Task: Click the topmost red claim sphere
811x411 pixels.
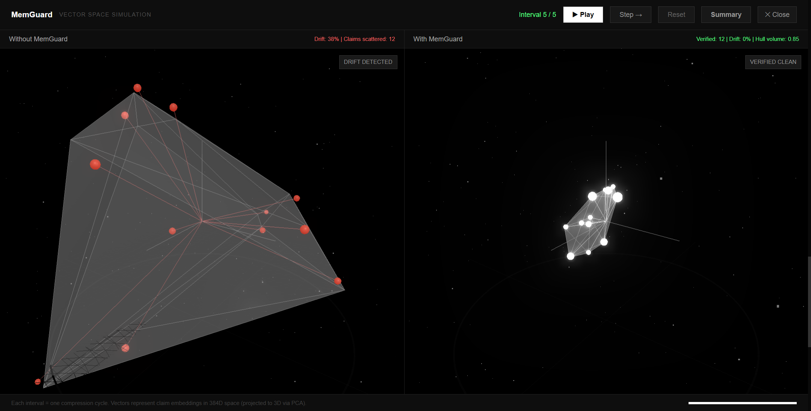Action: click(x=137, y=88)
